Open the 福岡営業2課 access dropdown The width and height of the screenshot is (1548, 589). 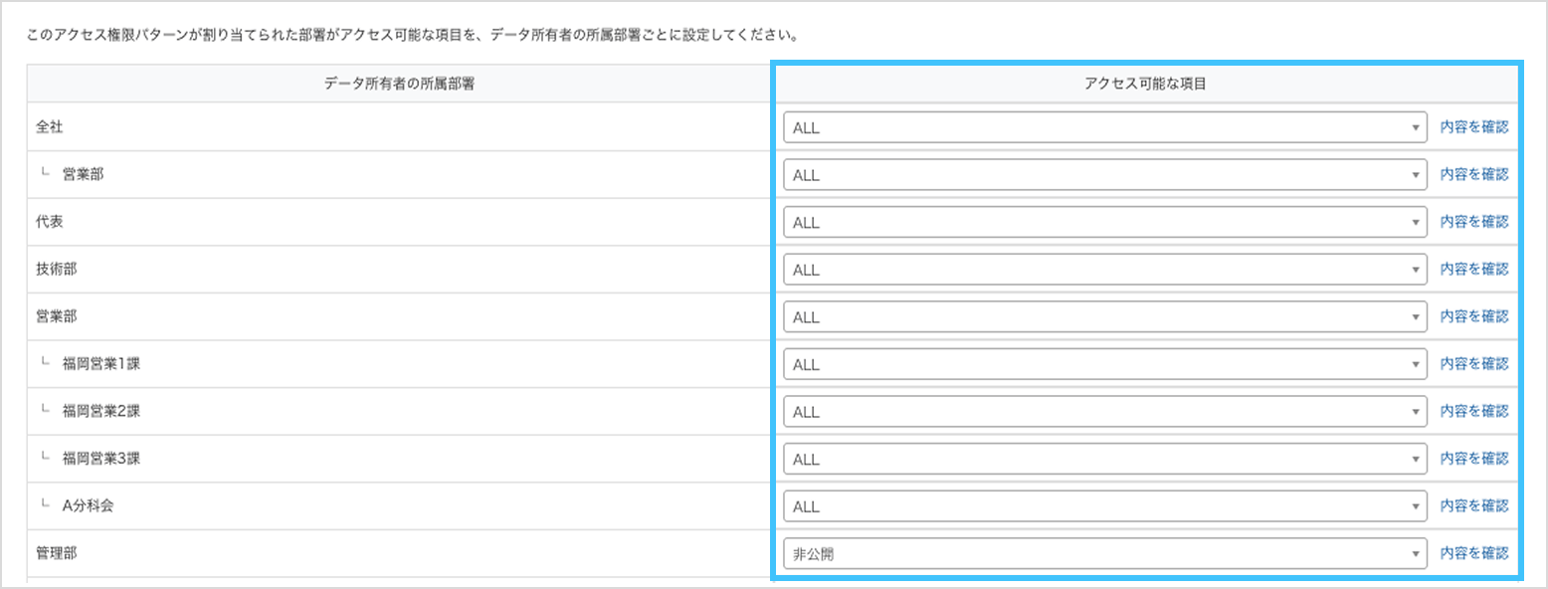[x=1104, y=412]
